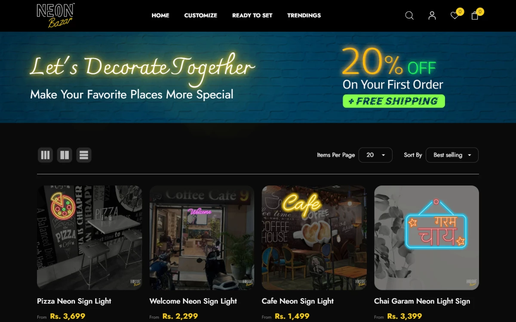Image resolution: width=516 pixels, height=322 pixels.
Task: Open the shopping bag cart icon
Action: pos(475,15)
